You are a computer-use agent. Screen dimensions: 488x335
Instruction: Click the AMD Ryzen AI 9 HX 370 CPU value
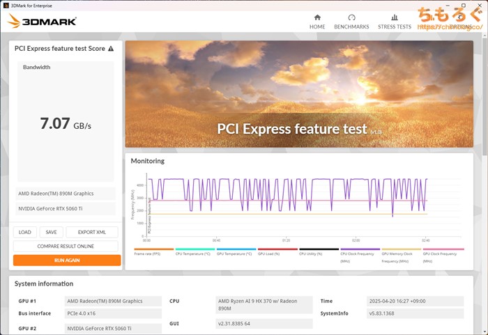(x=264, y=305)
